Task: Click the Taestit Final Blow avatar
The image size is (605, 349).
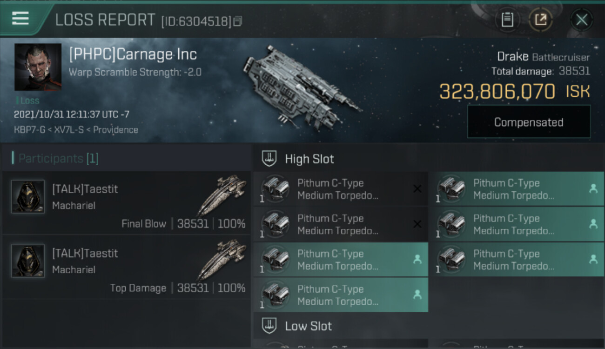Action: pyautogui.click(x=28, y=196)
